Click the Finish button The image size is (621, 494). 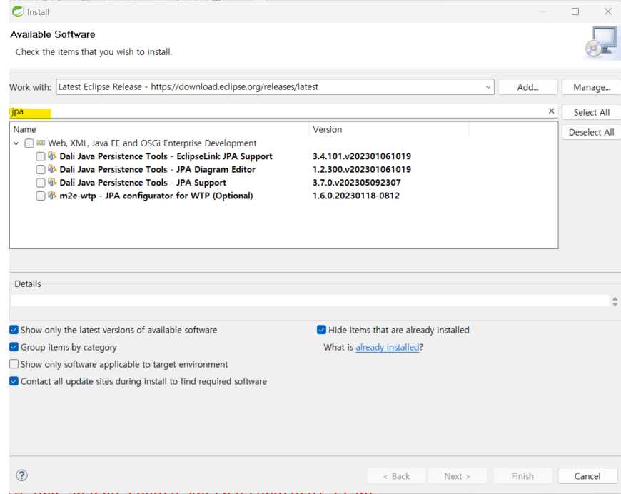(x=522, y=475)
